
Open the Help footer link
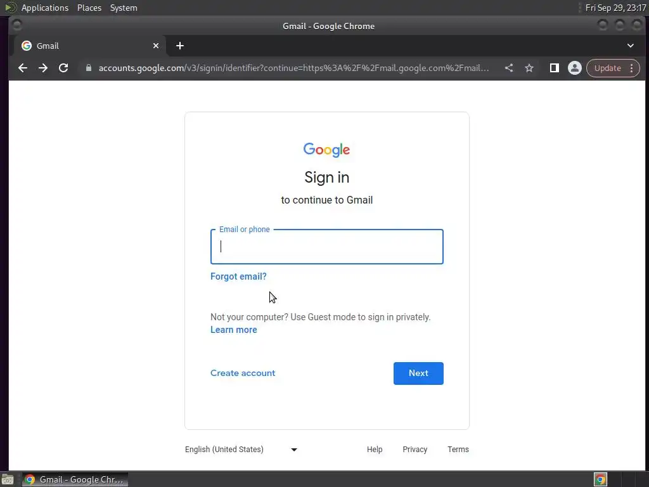pos(375,450)
